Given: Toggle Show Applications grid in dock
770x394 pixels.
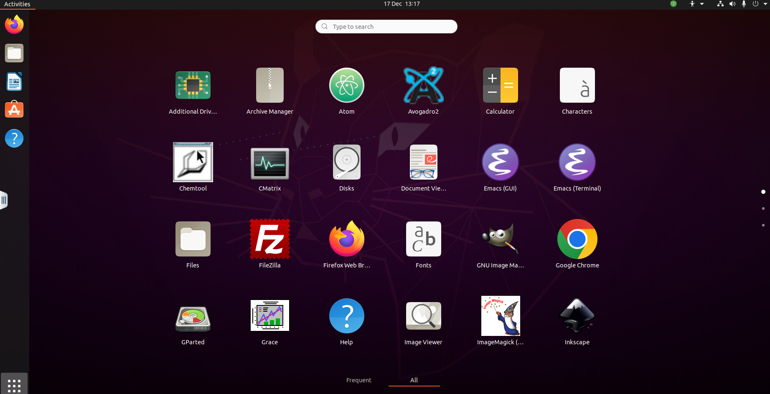Looking at the screenshot, I should 14,384.
